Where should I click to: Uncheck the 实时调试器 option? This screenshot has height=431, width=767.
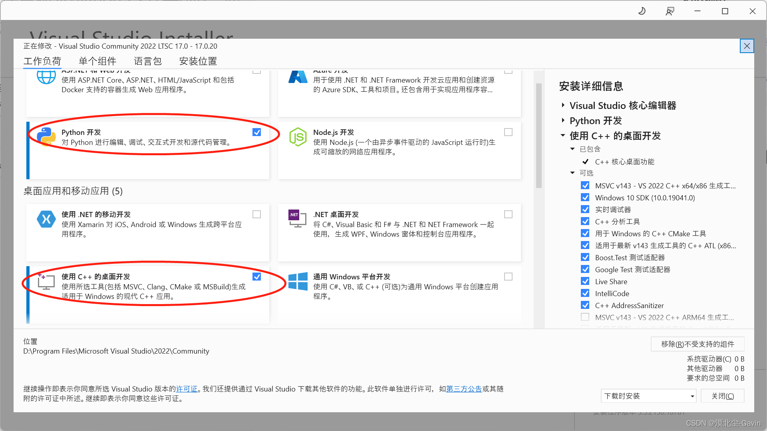[585, 210]
